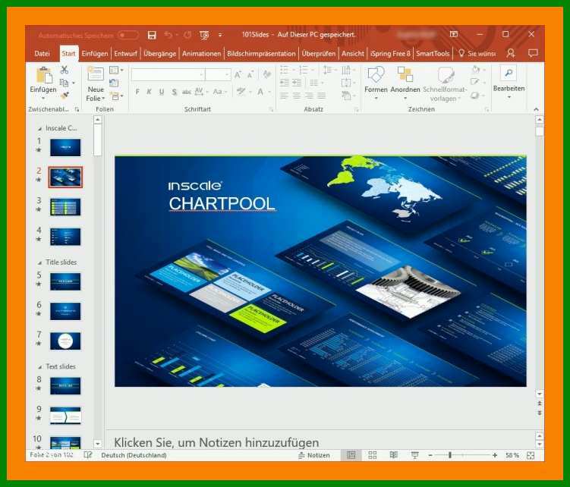Collapse the 'Title slides' section

pyautogui.click(x=39, y=262)
